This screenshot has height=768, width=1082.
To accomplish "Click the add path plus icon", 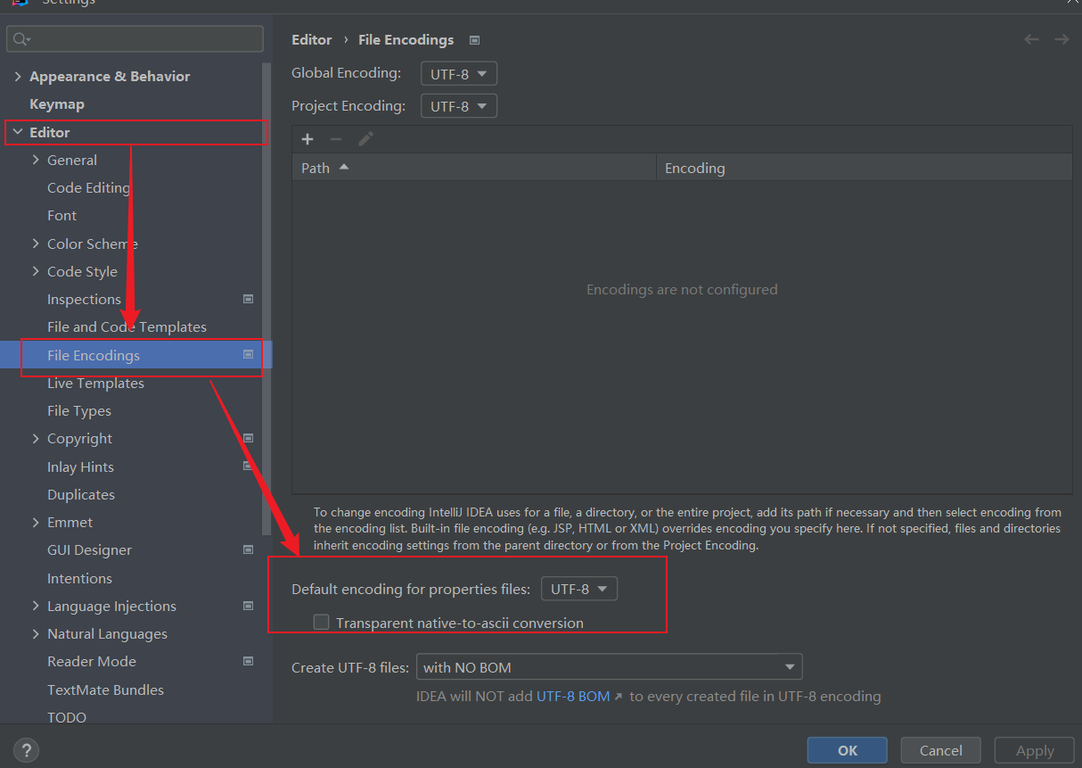I will click(x=307, y=139).
